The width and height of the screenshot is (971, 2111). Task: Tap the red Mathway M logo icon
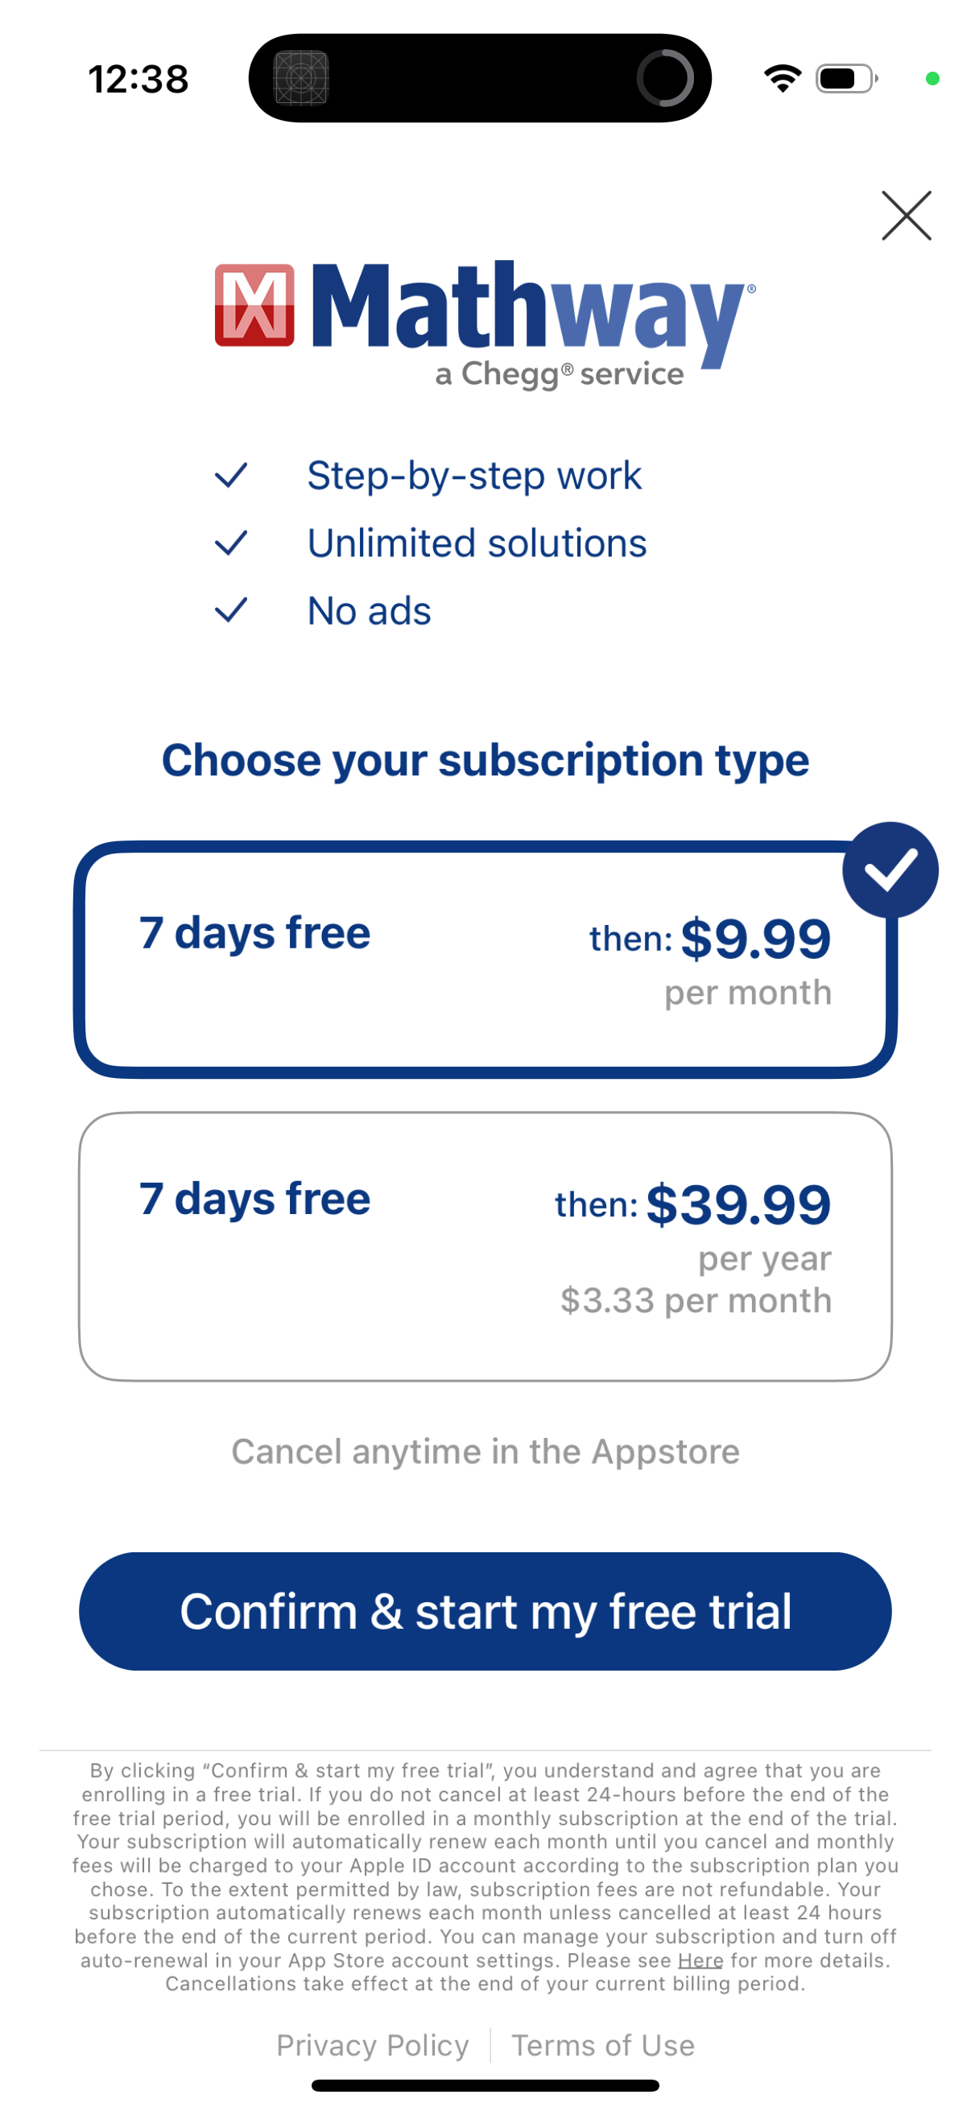tap(254, 305)
